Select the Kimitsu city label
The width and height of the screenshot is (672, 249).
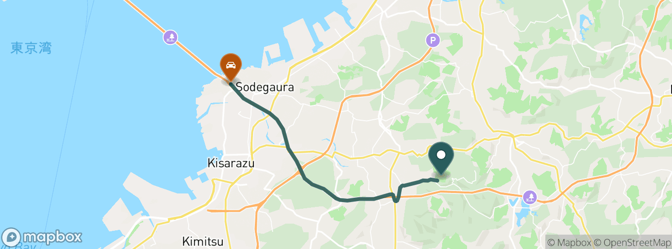click(202, 241)
